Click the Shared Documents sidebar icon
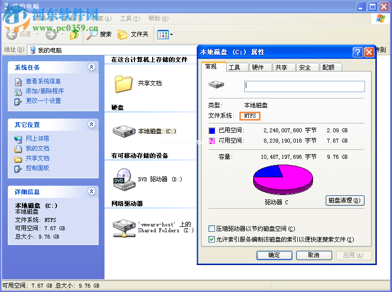Viewport: 392px width, 292px height. 18,159
